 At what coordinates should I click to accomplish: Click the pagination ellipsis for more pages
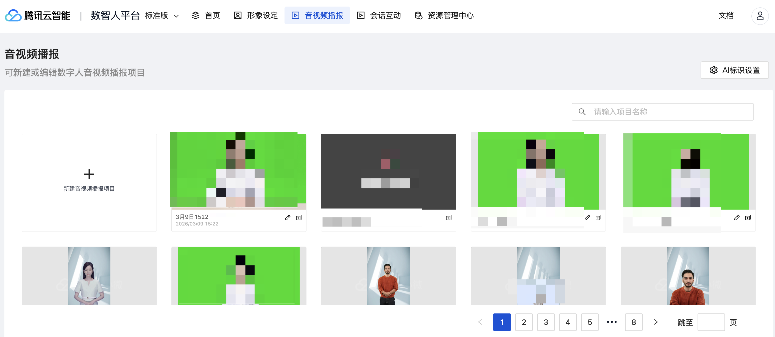pyautogui.click(x=612, y=322)
